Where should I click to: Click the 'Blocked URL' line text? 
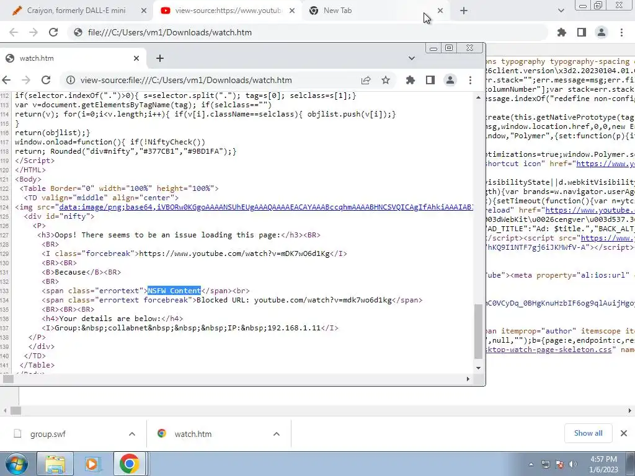(x=294, y=300)
